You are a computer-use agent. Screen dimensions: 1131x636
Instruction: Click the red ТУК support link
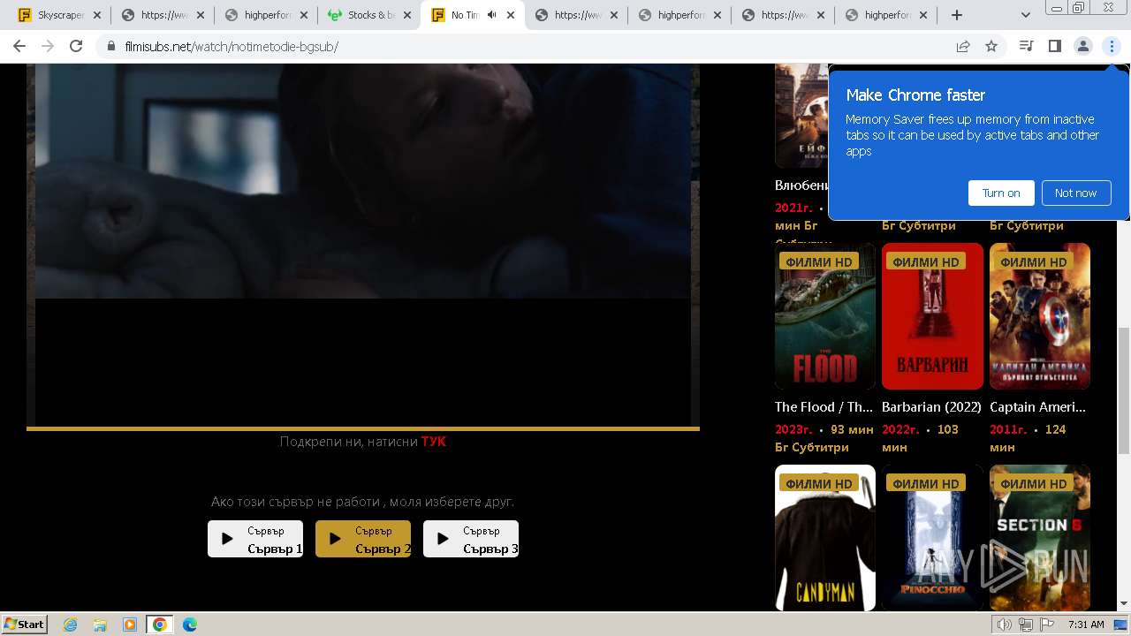coord(434,441)
